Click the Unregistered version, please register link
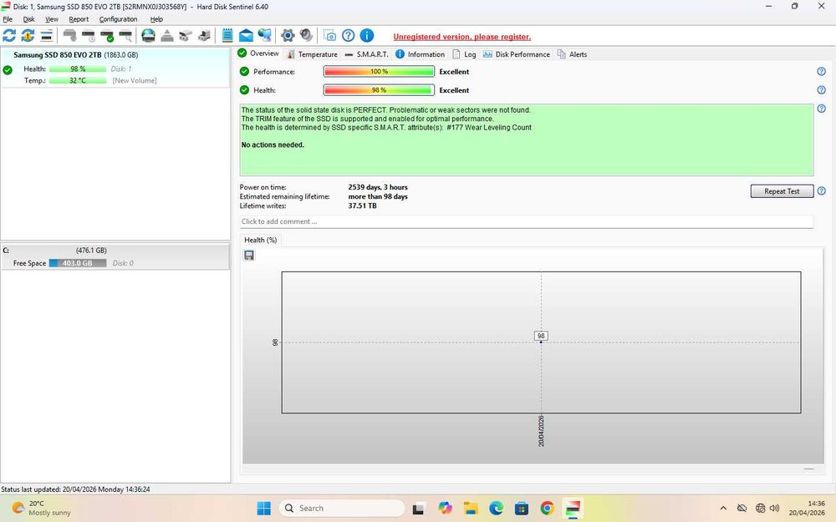The image size is (836, 522). point(461,37)
